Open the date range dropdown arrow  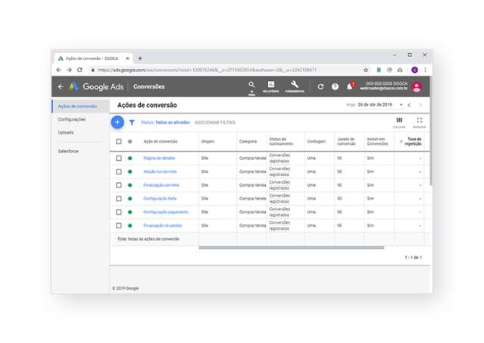tap(401, 105)
